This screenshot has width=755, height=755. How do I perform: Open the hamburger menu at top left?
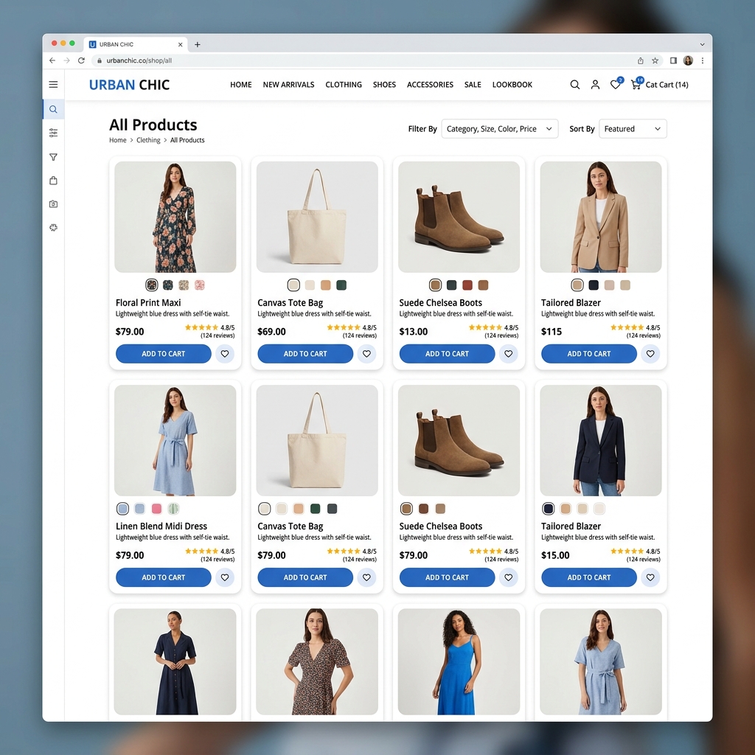(52, 84)
